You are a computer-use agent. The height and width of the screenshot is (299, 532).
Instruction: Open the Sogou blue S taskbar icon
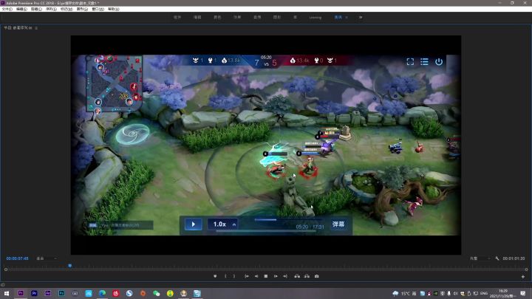pyautogui.click(x=129, y=293)
